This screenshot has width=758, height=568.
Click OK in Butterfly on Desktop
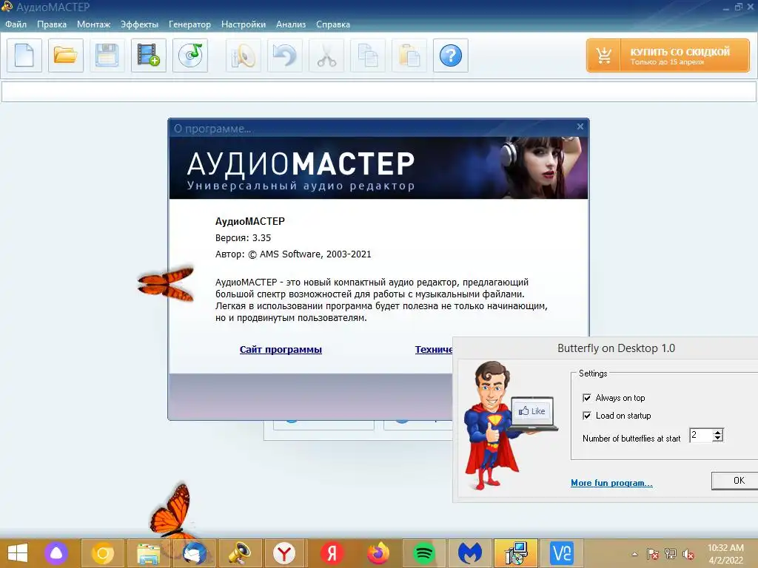pyautogui.click(x=735, y=481)
